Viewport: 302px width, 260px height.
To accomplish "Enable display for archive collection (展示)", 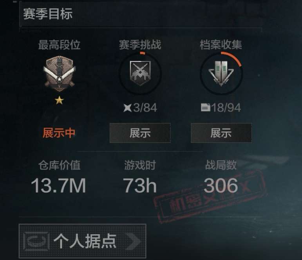I will (221, 133).
